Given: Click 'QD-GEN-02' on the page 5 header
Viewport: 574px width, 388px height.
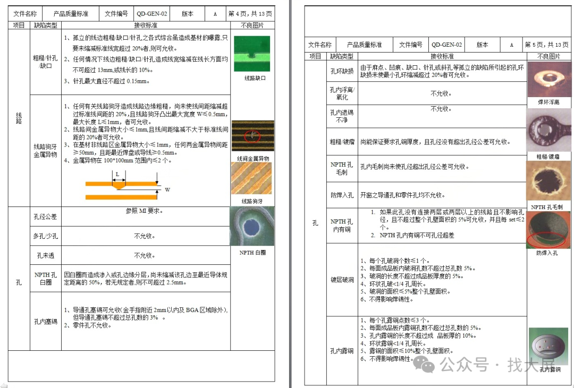Looking at the screenshot, I should click(446, 45).
